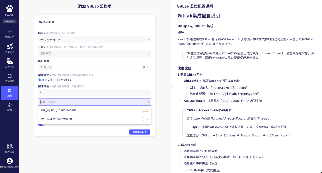This screenshot has width=322, height=173.
Task: Expand the 项目 root/pawsql-test dropdown
Action: point(95,40)
